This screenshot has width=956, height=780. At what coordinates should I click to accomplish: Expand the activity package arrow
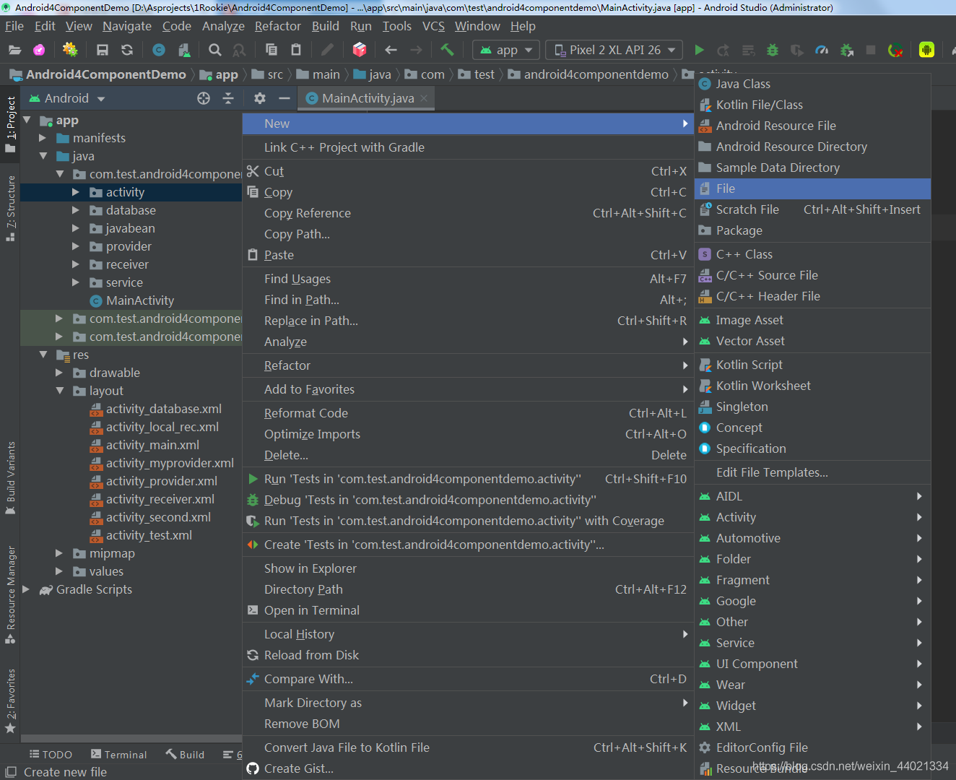coord(76,192)
